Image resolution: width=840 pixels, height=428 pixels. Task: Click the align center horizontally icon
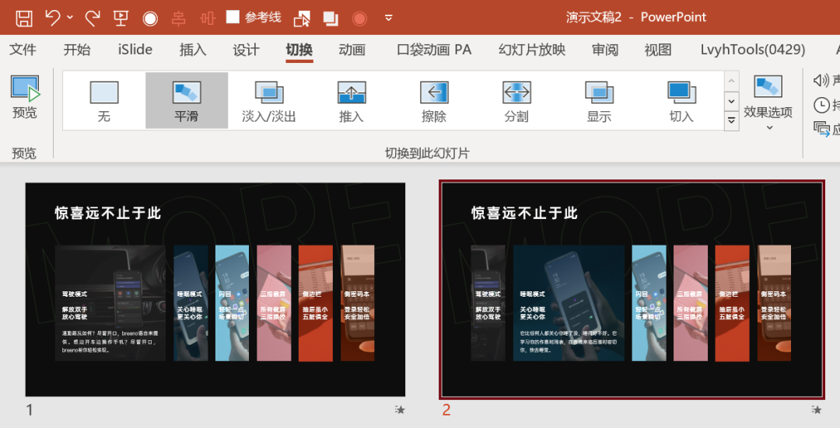pos(178,19)
